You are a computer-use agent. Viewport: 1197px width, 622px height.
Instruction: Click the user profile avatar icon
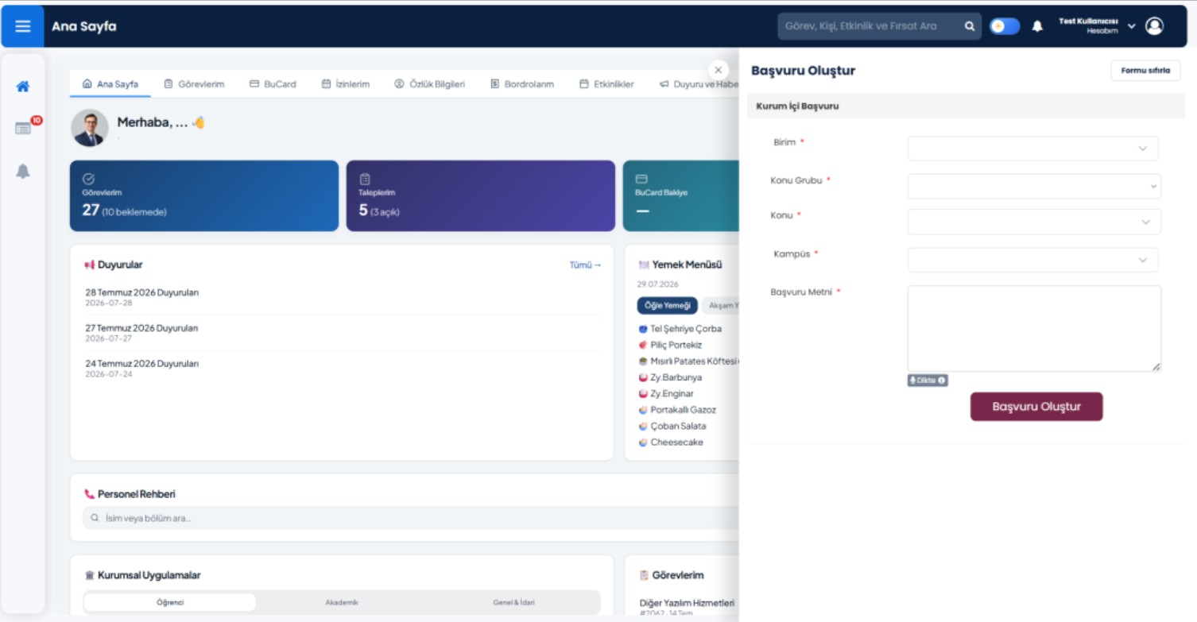coord(1154,26)
